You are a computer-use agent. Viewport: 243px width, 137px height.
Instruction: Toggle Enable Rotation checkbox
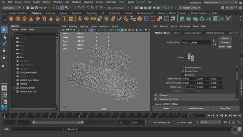coord(183,67)
